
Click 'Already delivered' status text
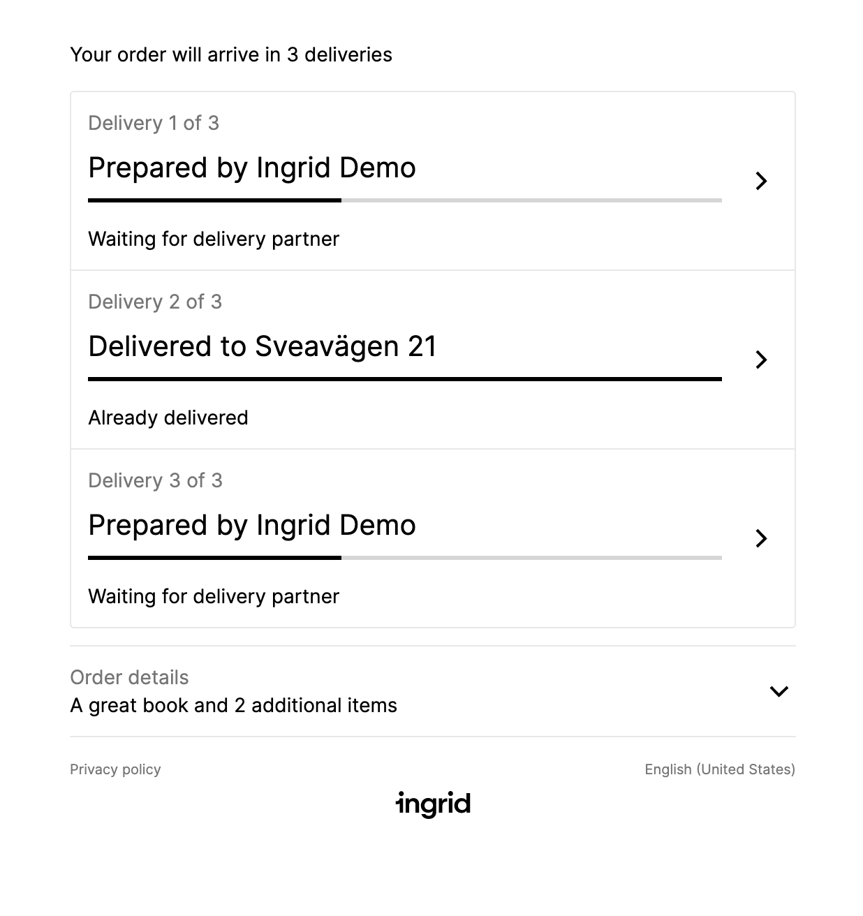click(x=168, y=418)
